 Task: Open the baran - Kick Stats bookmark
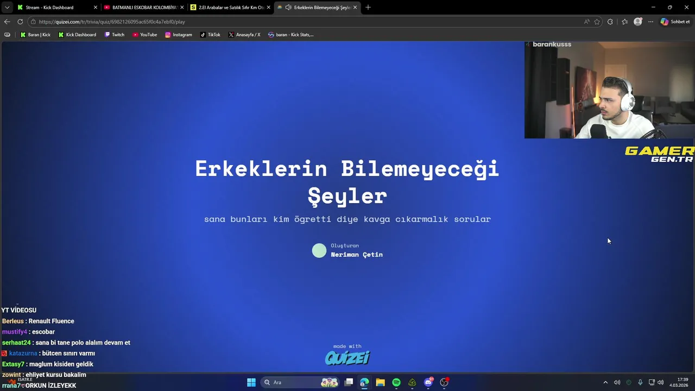tap(290, 35)
